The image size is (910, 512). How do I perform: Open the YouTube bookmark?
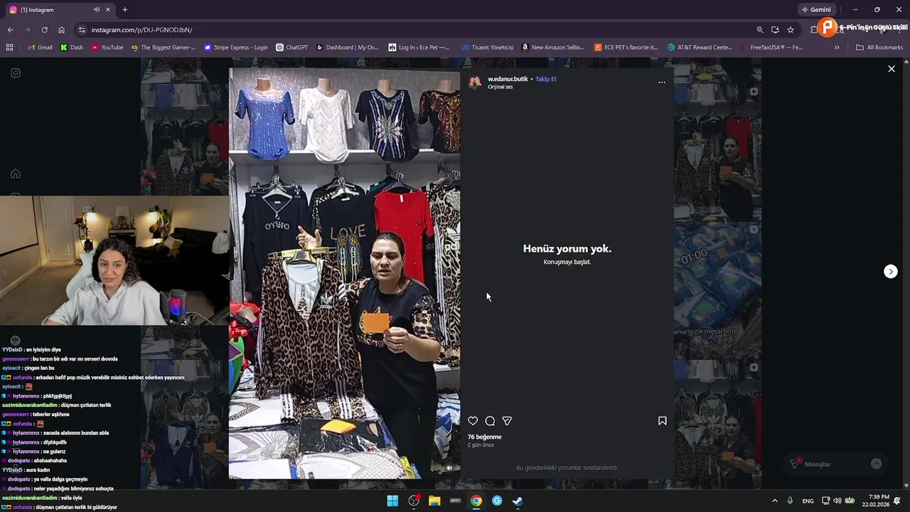[107, 48]
